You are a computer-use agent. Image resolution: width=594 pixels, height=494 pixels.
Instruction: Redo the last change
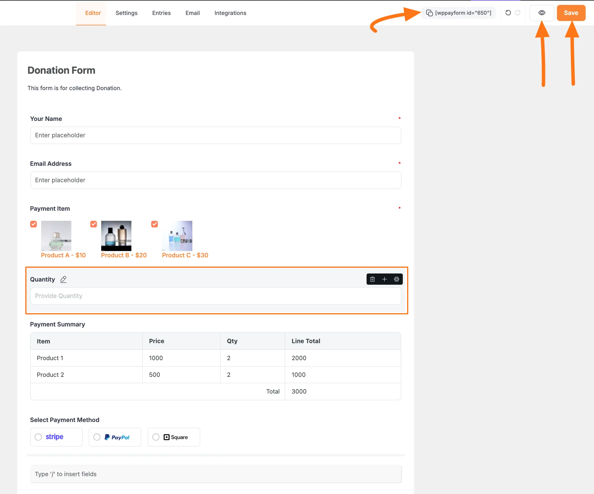(518, 13)
